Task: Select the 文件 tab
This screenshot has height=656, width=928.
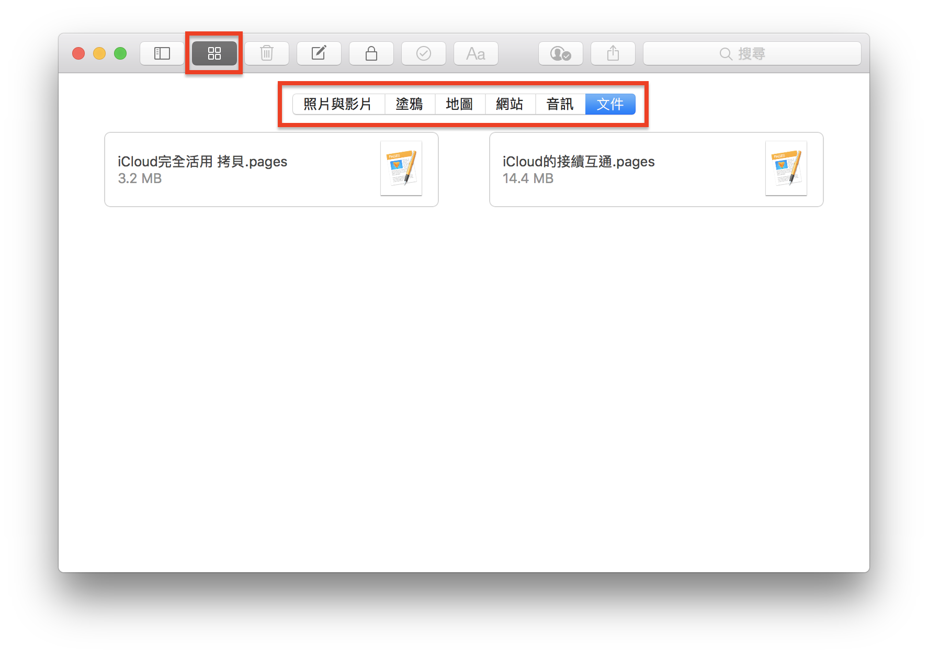Action: pos(610,104)
